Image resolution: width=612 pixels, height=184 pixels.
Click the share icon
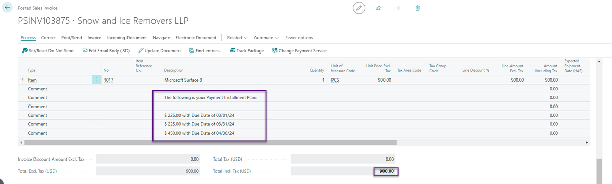378,8
